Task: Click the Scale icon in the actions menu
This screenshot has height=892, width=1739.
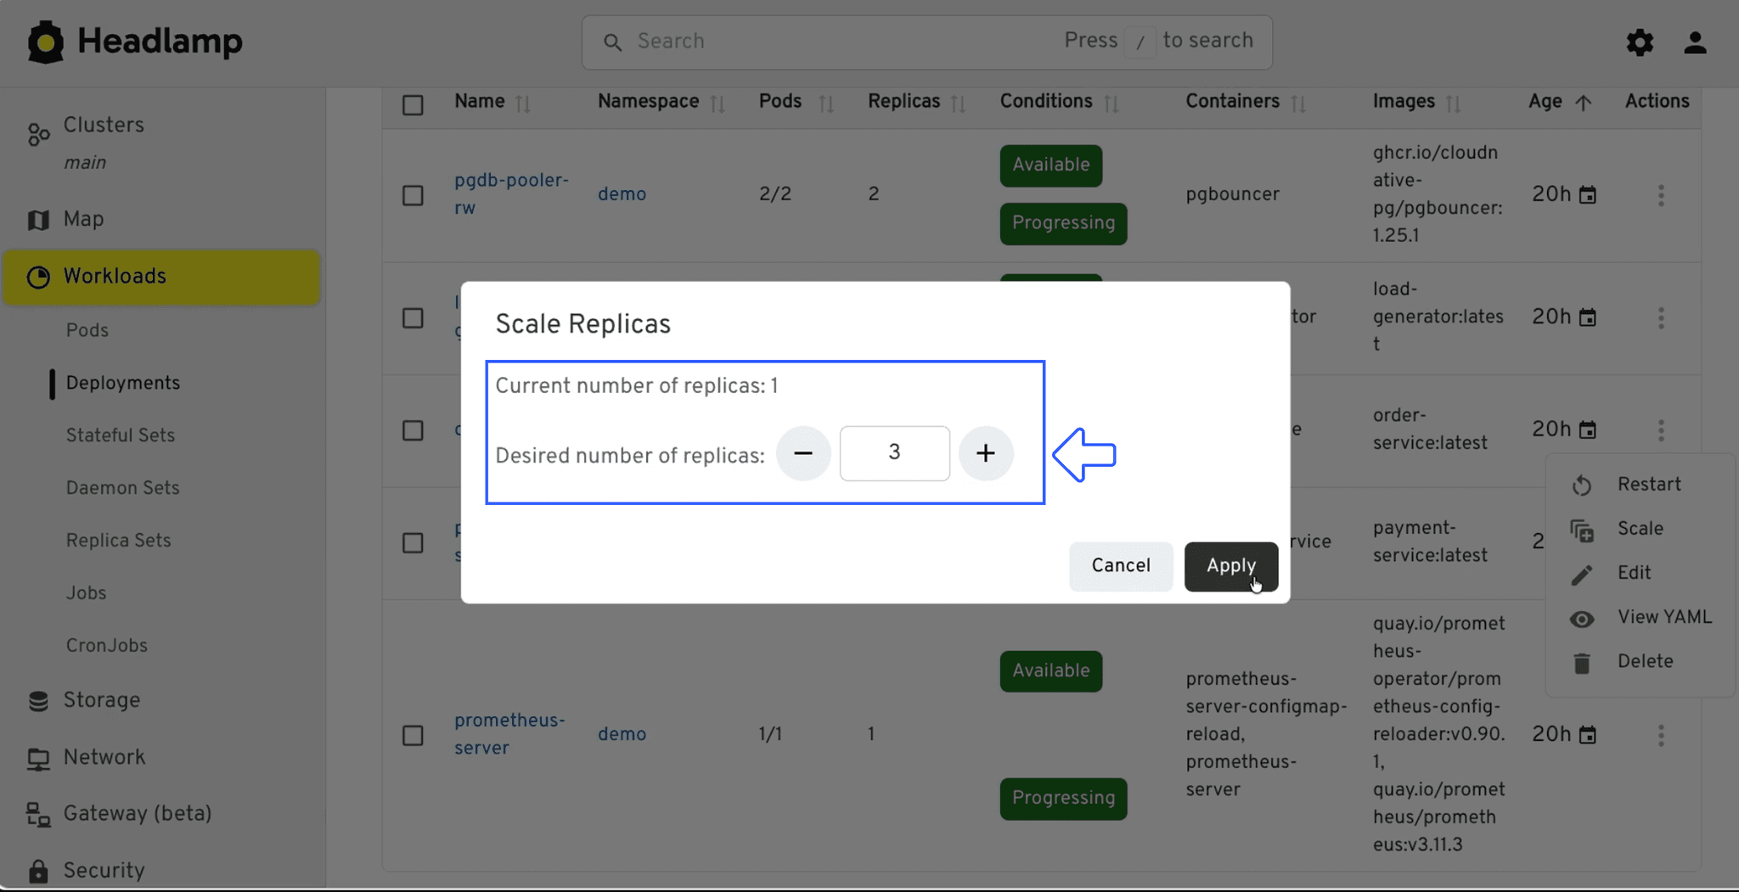Action: click(1581, 530)
